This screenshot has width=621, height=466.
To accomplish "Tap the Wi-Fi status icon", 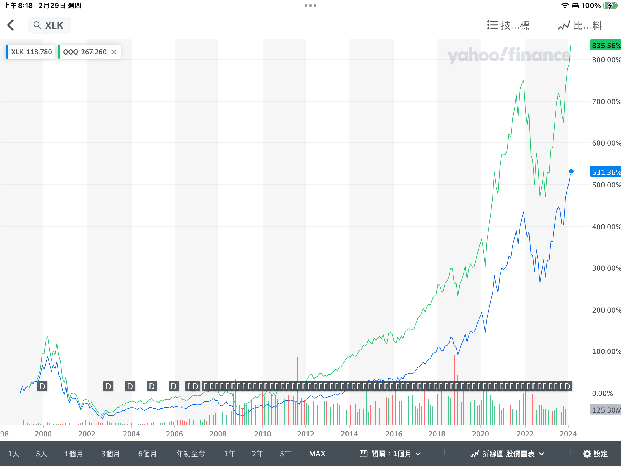I will pyautogui.click(x=565, y=6).
